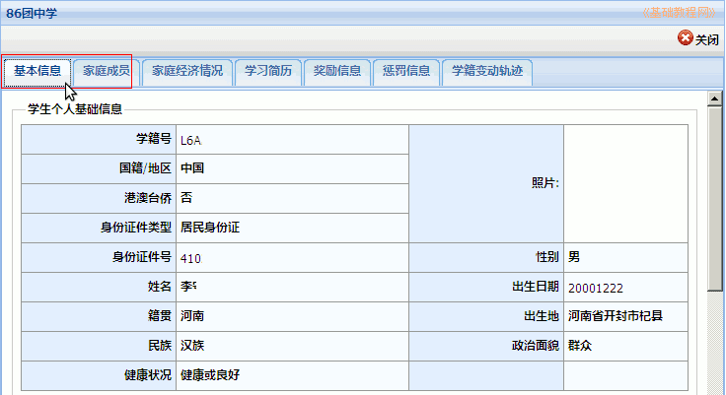
Task: Click the 学籍号 value L6A
Action: 190,140
